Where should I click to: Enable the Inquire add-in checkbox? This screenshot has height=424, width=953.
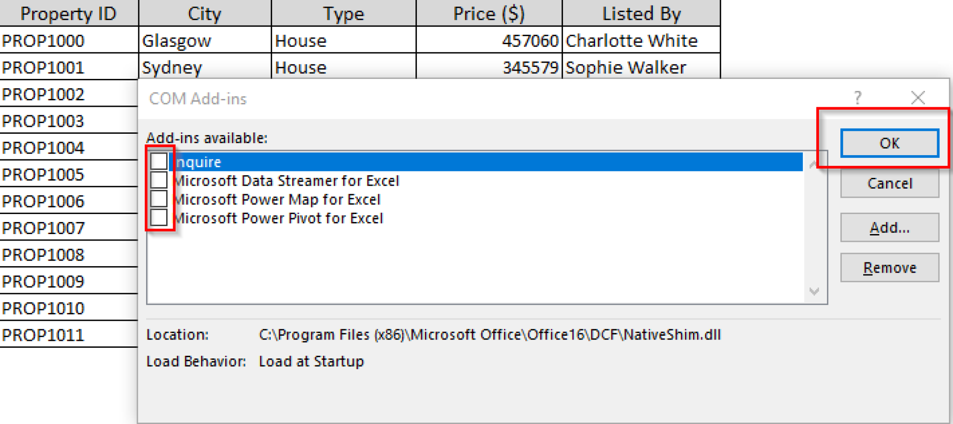point(159,161)
